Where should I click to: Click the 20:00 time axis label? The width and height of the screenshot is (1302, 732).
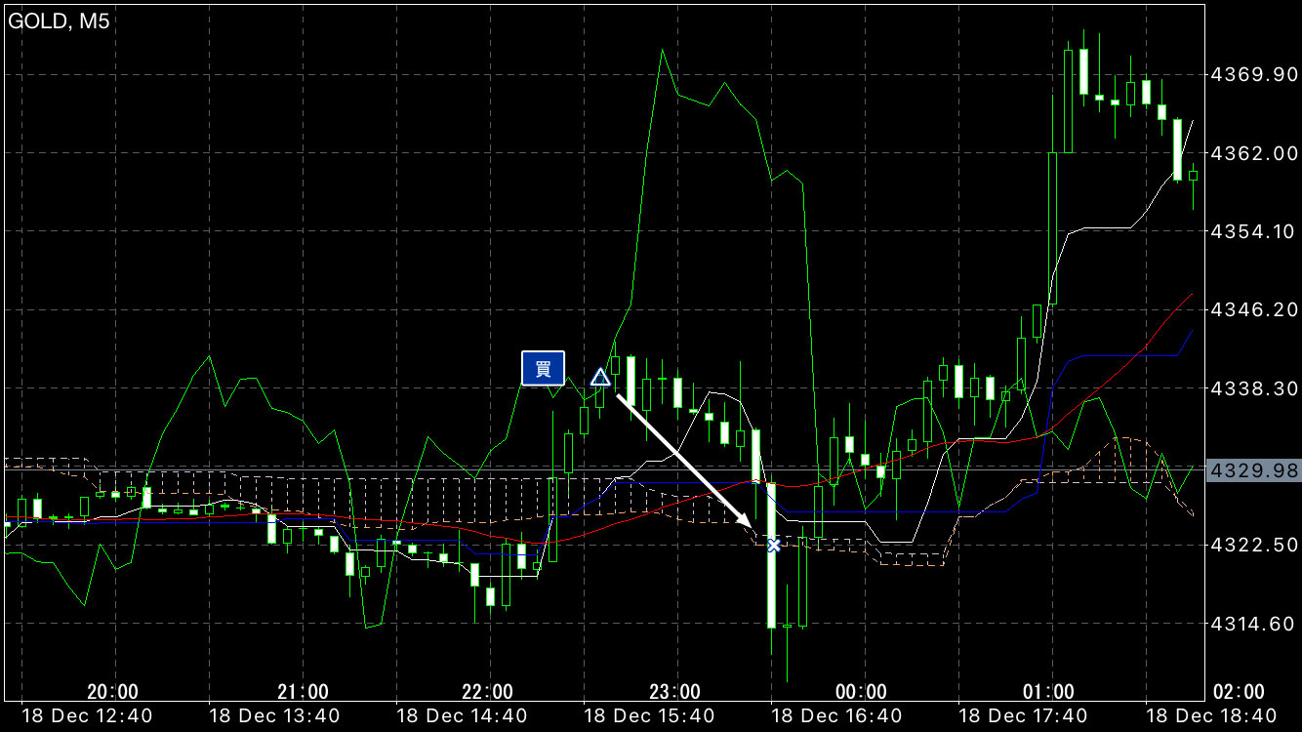coord(112,692)
